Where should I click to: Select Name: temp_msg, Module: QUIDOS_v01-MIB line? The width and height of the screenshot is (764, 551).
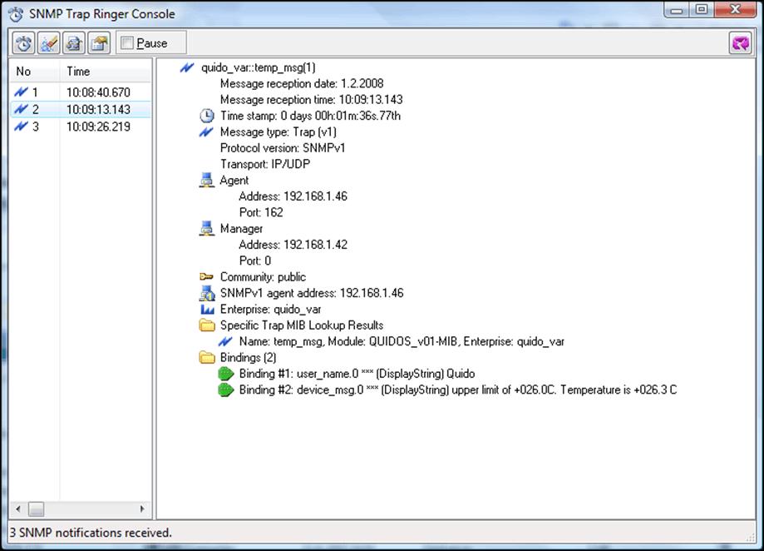click(x=402, y=341)
